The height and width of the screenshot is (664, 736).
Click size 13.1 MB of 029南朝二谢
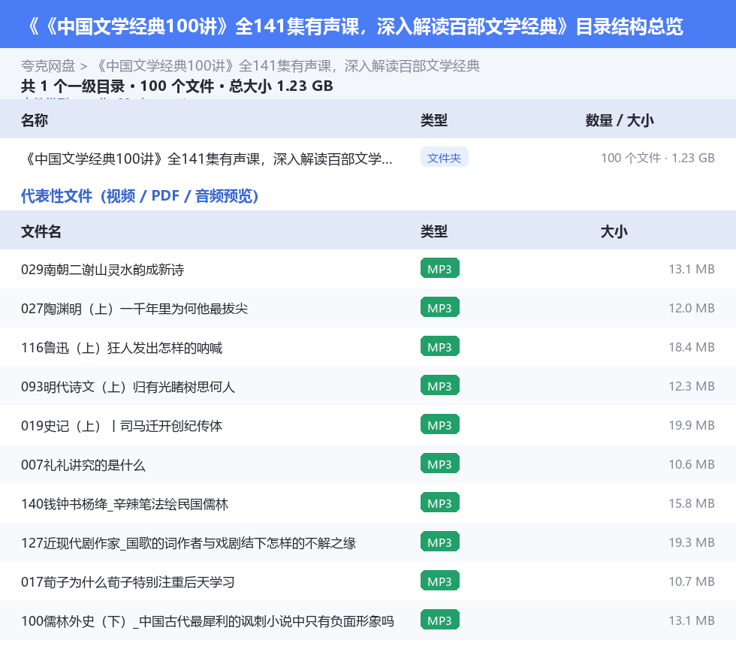[x=692, y=269]
